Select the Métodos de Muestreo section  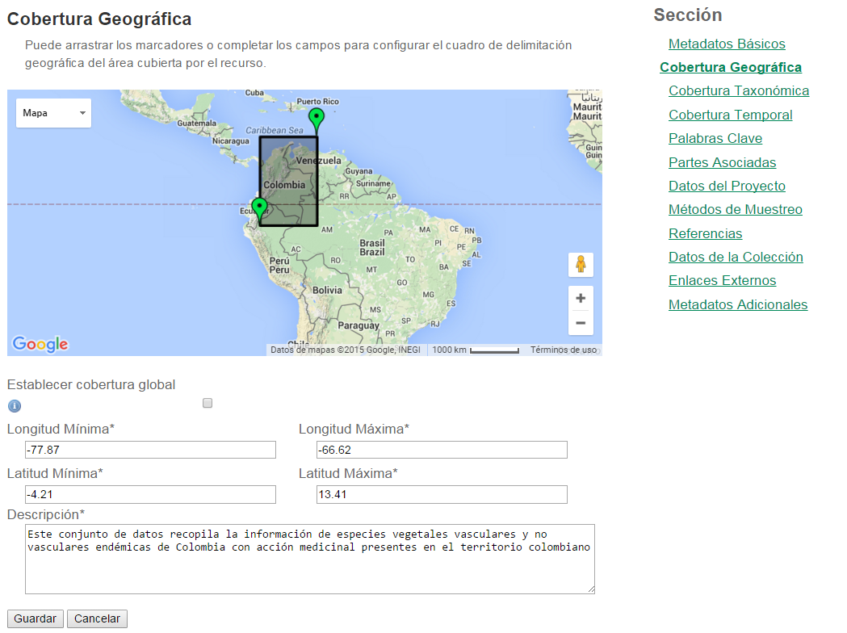[735, 209]
